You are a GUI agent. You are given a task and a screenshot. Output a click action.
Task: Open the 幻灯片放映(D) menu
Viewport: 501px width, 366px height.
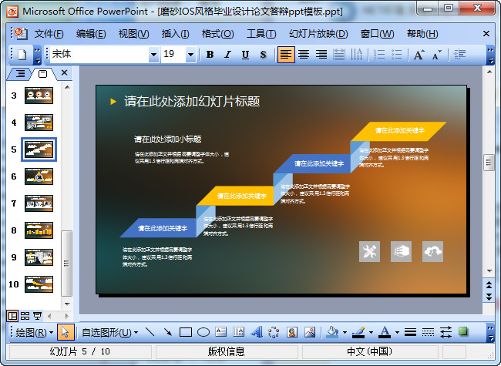click(318, 34)
